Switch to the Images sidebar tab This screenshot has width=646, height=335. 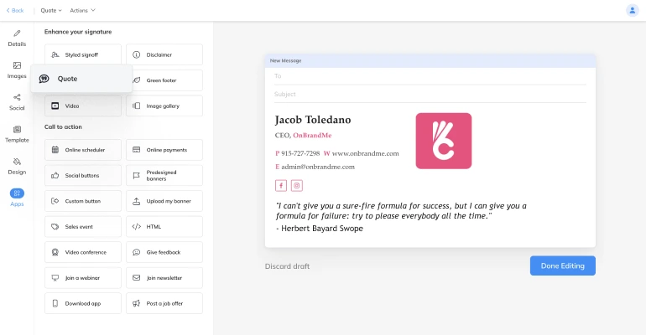(x=17, y=70)
